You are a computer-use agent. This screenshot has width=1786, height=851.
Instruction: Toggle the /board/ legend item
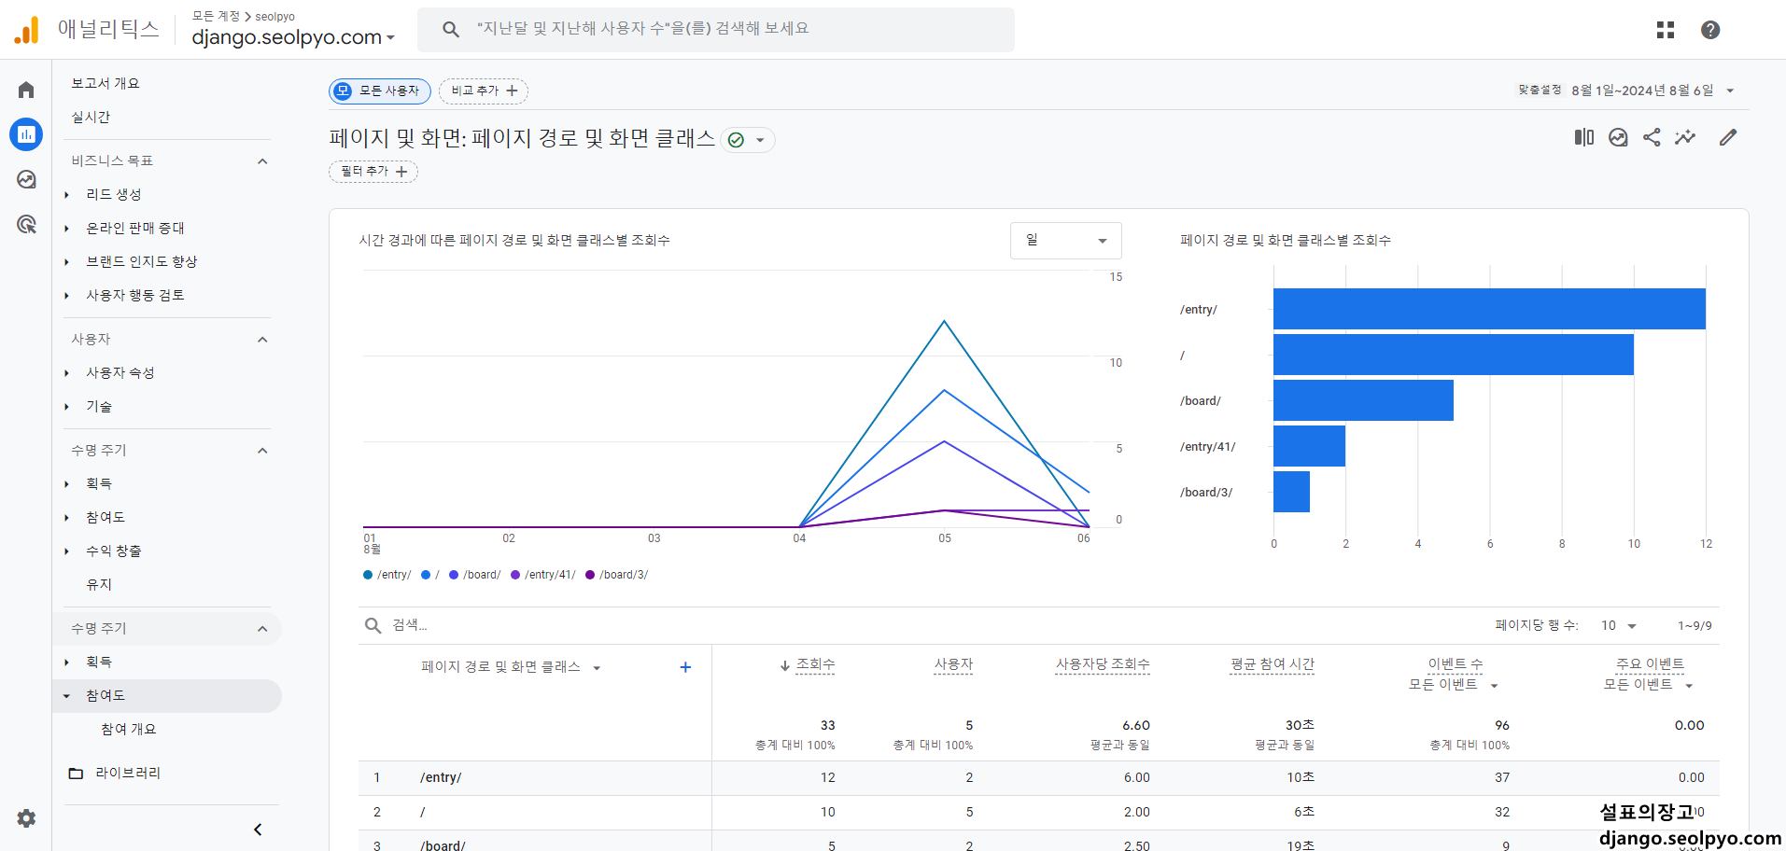tap(475, 575)
